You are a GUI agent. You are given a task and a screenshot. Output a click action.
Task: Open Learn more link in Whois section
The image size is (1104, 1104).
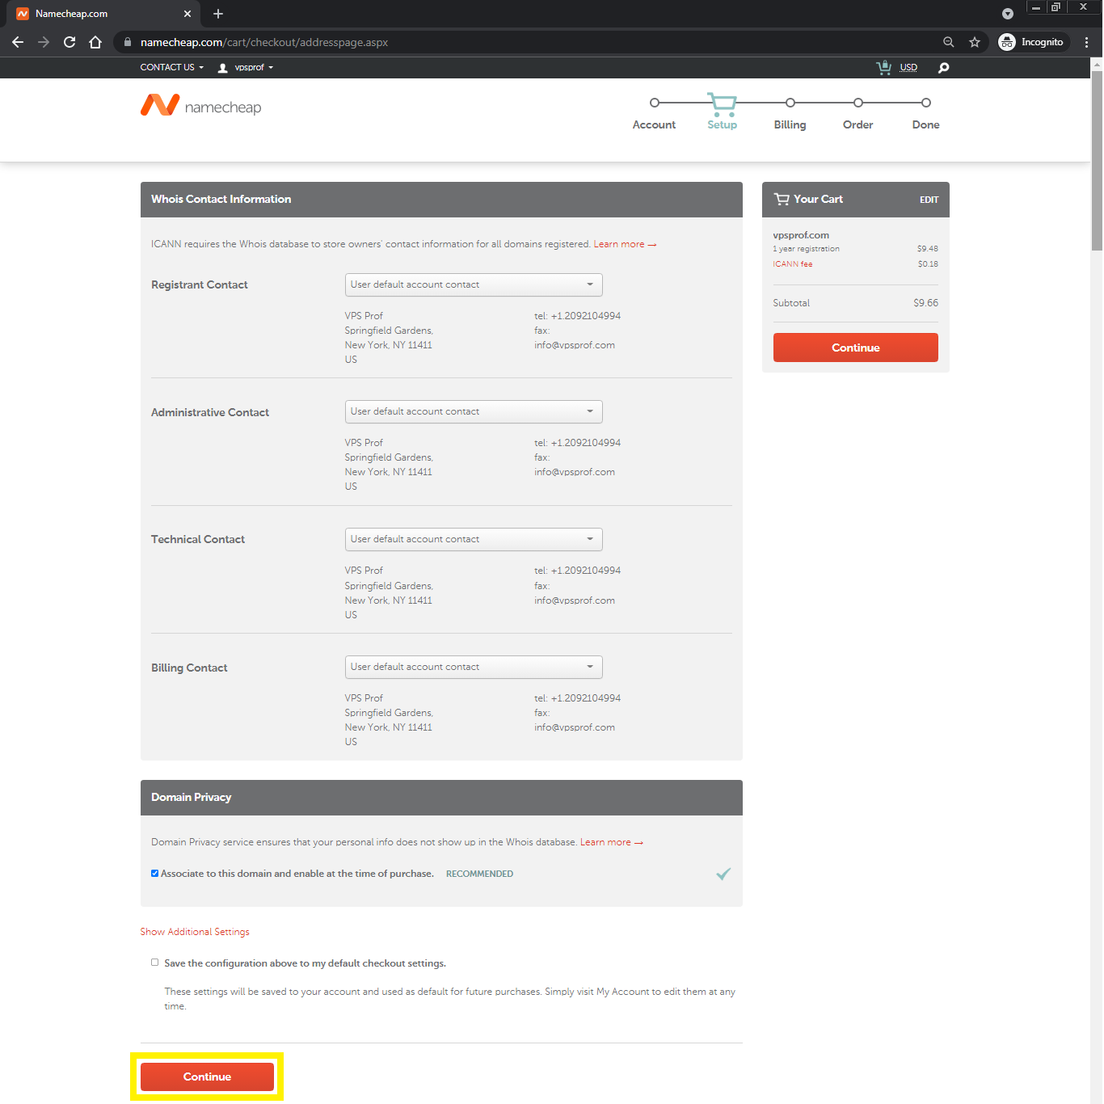coord(625,244)
